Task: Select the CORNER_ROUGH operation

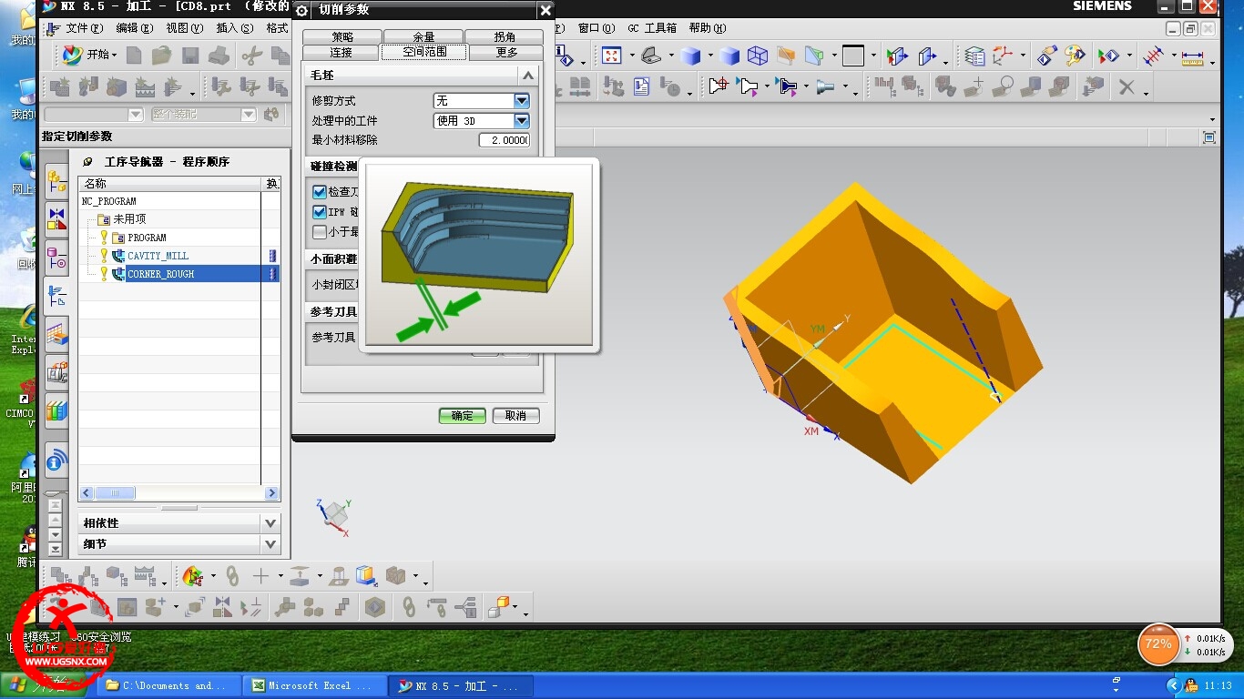Action: [x=160, y=274]
